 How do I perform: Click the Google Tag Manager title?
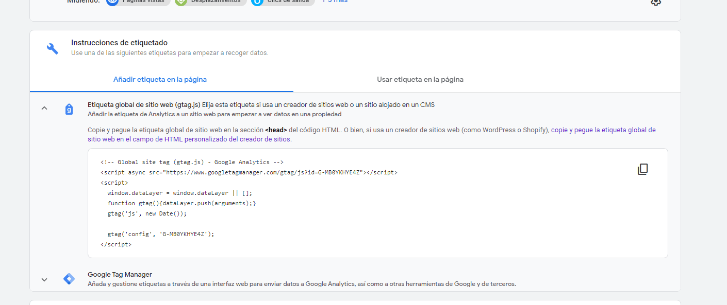[120, 275]
